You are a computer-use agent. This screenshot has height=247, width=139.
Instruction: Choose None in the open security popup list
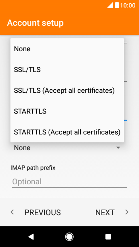pos(67,49)
